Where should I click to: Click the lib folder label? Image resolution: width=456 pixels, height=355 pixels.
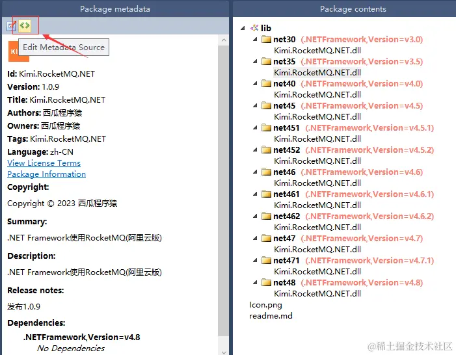coord(266,28)
